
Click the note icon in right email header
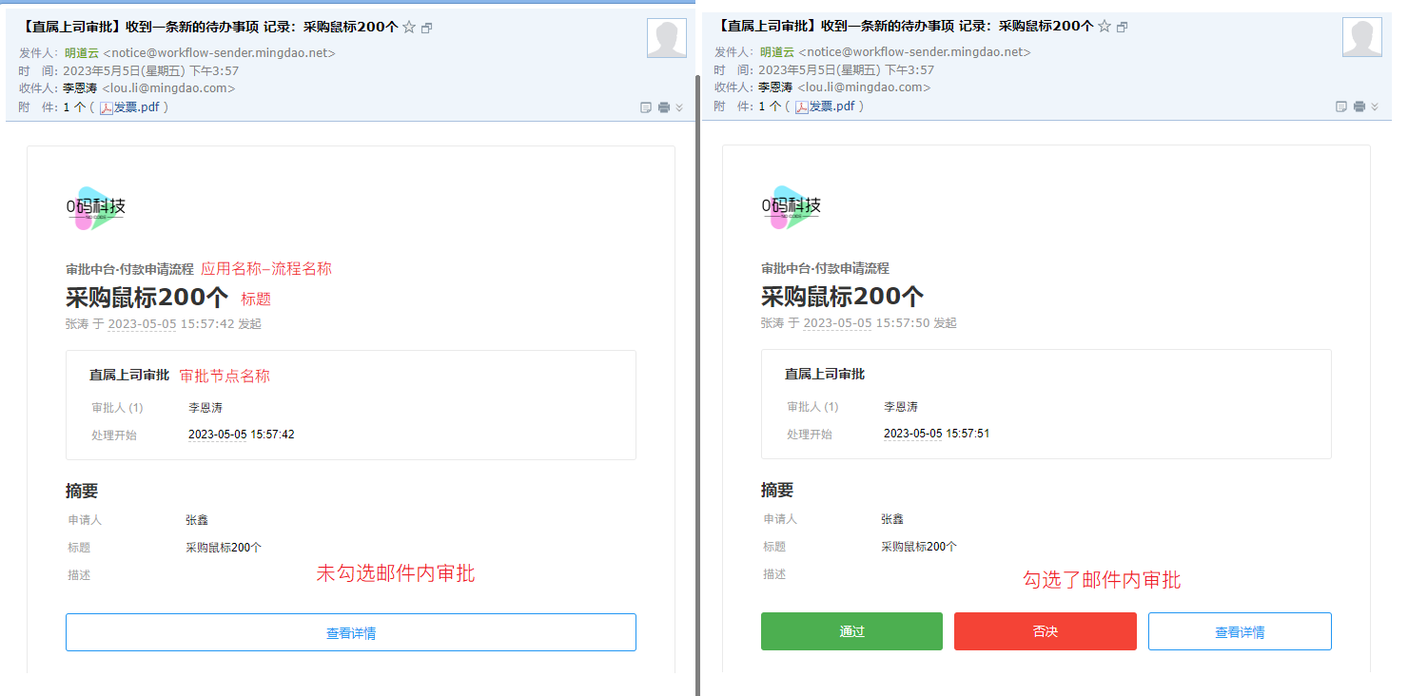(1341, 106)
